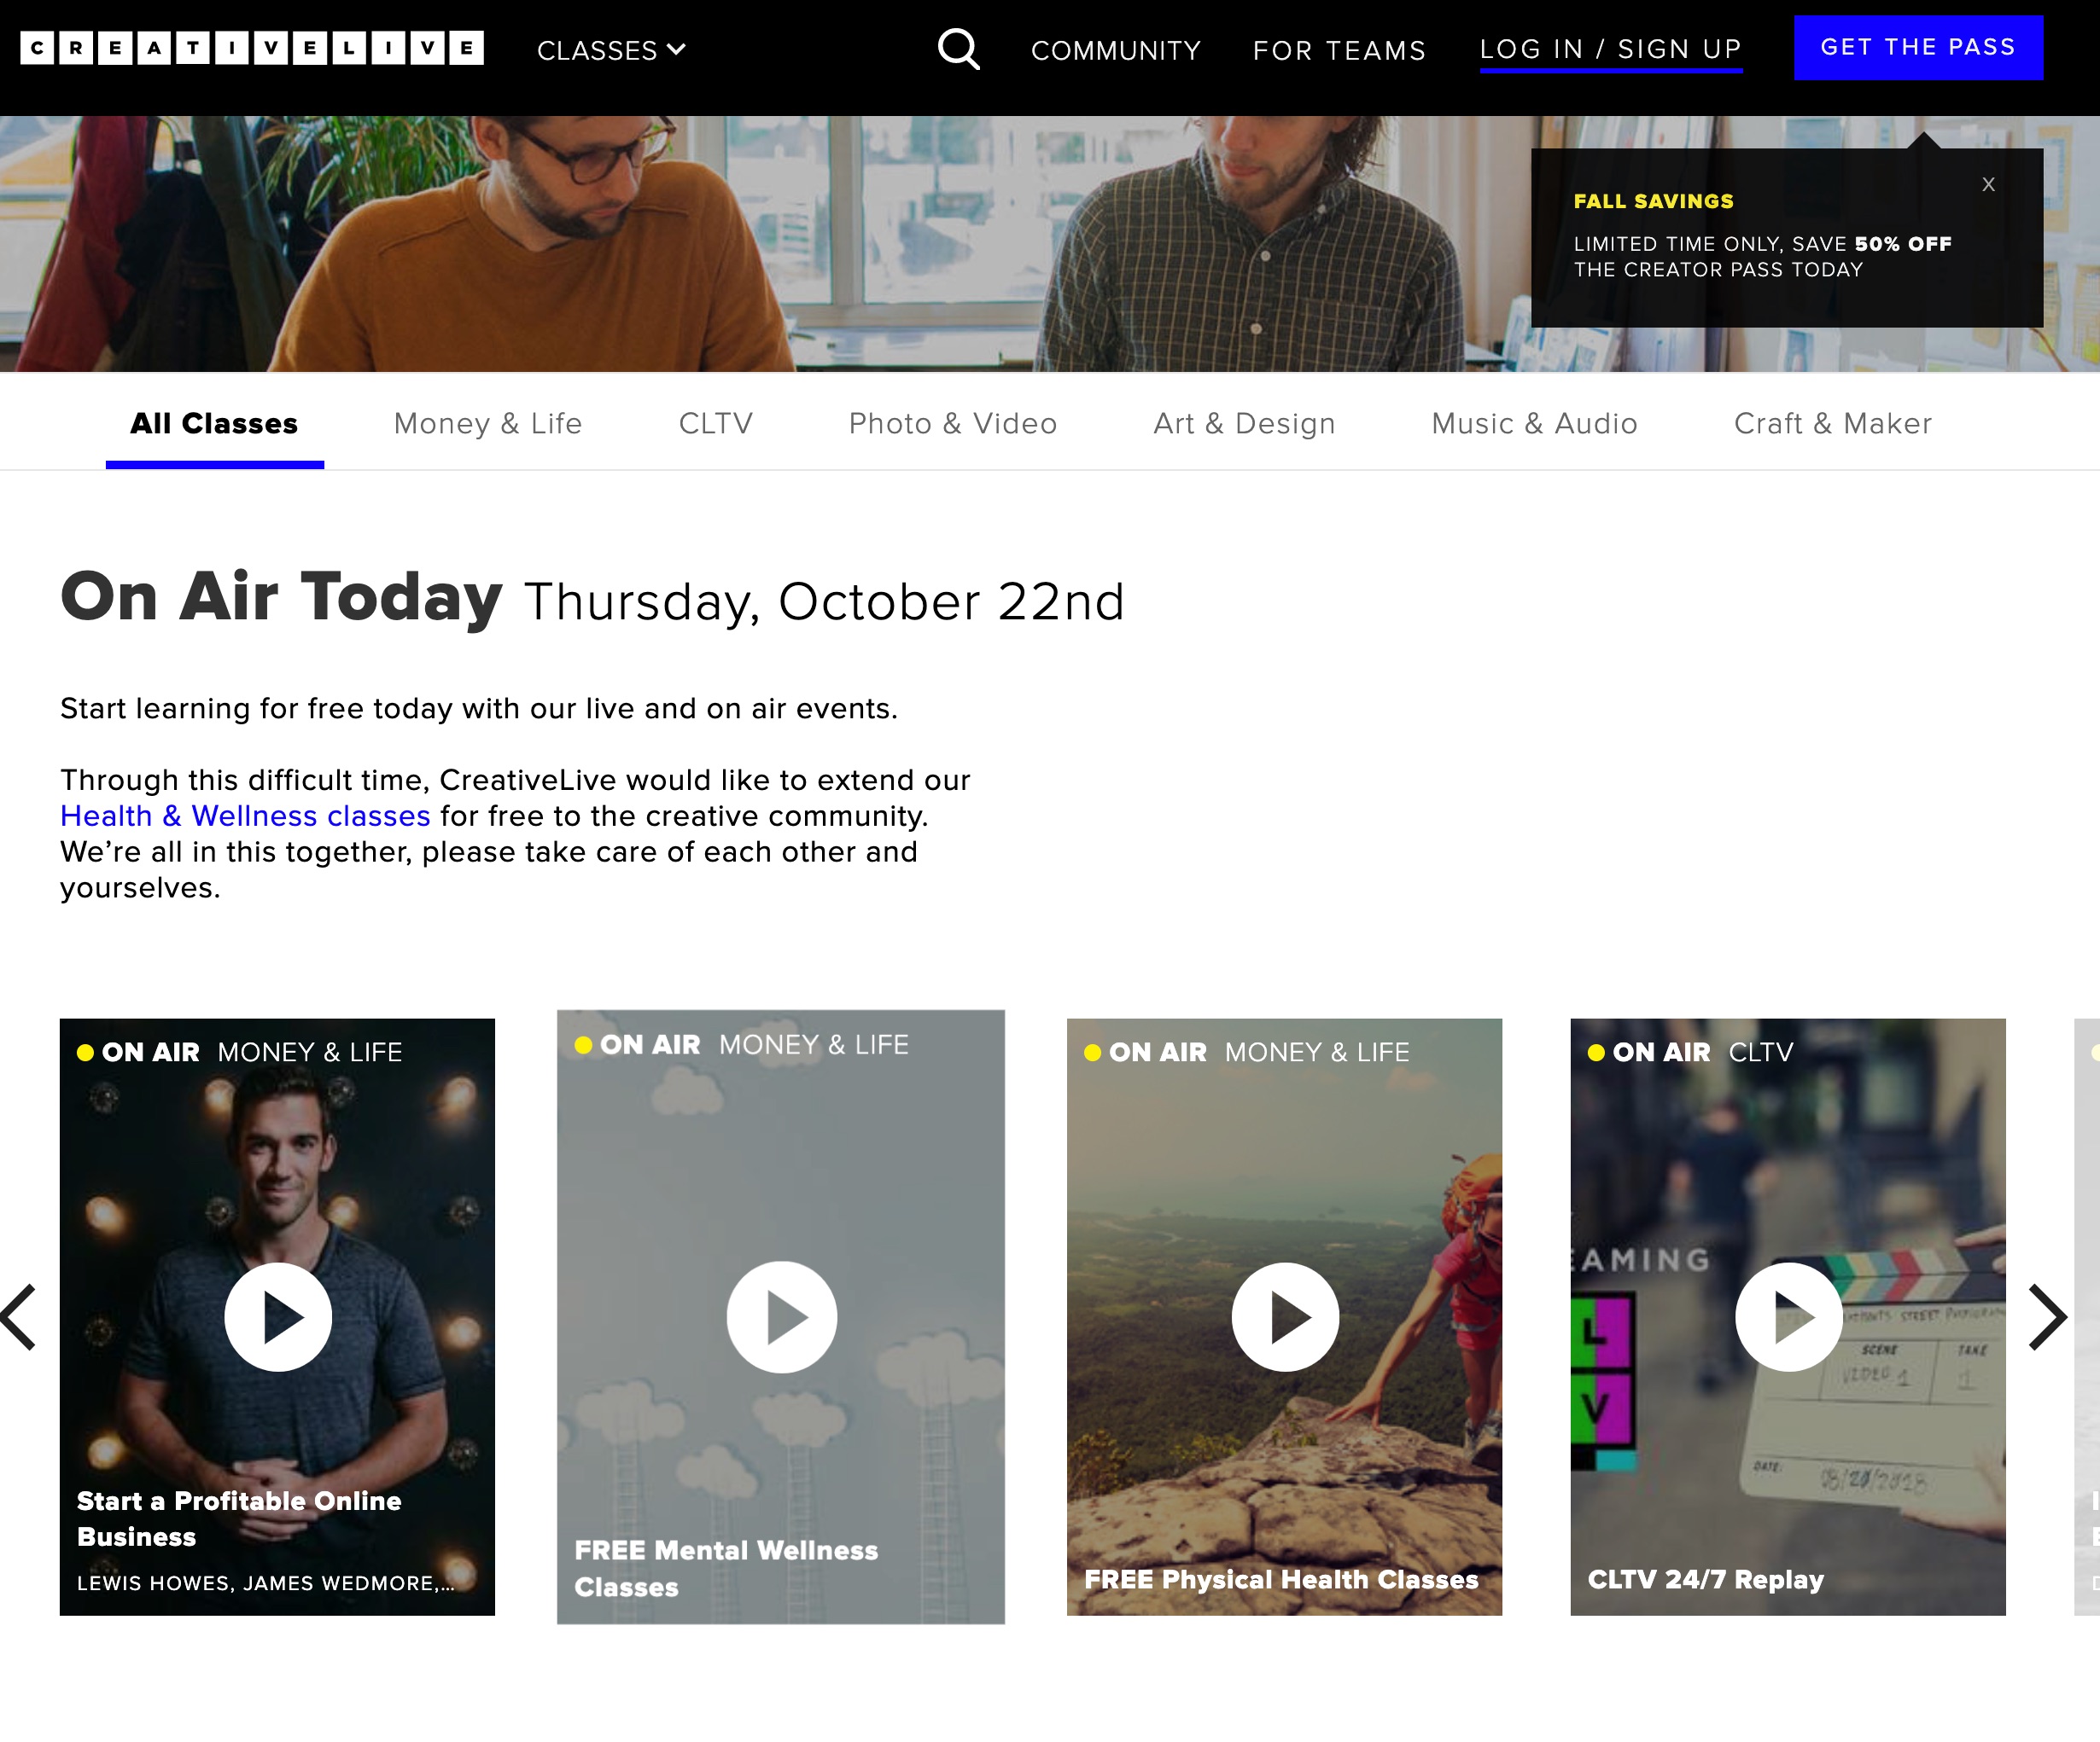Screen dimensions: 2100x1742
Task: Click the play button on FREE Physical Health Classes
Action: (1284, 1316)
